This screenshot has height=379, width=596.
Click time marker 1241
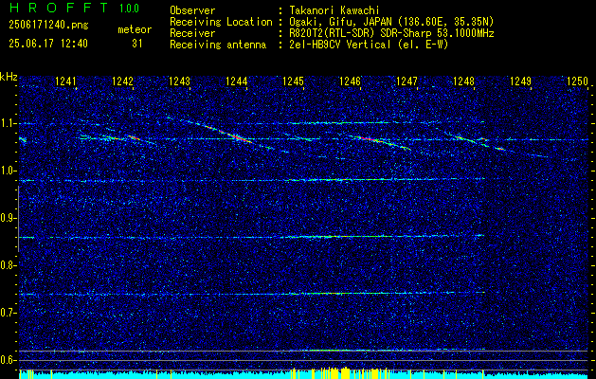(65, 81)
